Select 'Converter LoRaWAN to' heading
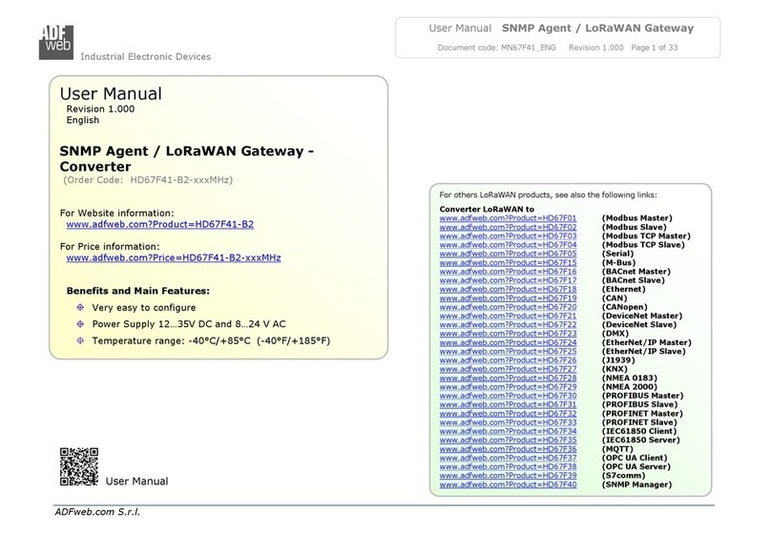The height and width of the screenshot is (533, 771). (487, 209)
